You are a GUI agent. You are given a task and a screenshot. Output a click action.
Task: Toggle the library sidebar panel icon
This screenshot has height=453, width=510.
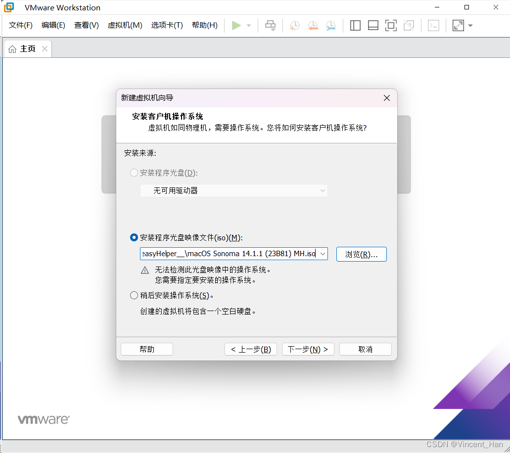click(355, 25)
